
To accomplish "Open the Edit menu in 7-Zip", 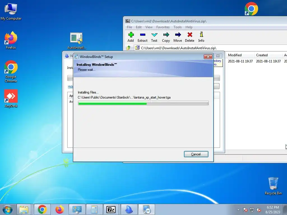I will point(138,27).
